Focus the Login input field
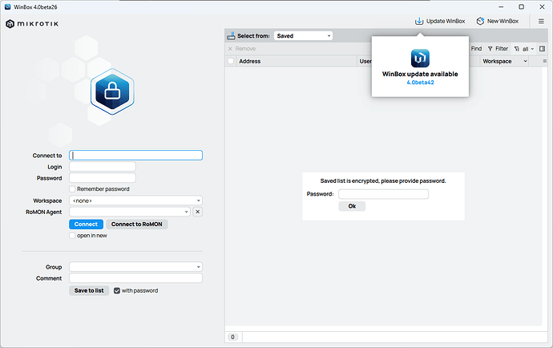The height and width of the screenshot is (348, 553). point(103,167)
